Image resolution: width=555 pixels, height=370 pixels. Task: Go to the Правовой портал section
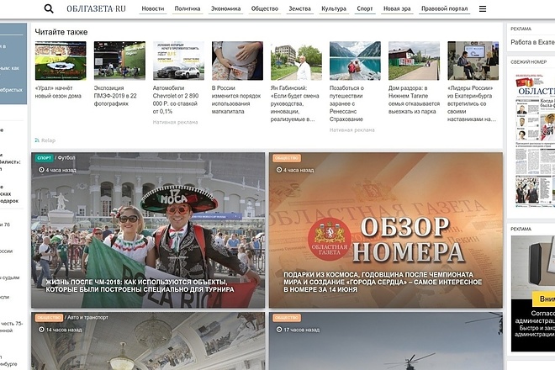445,8
